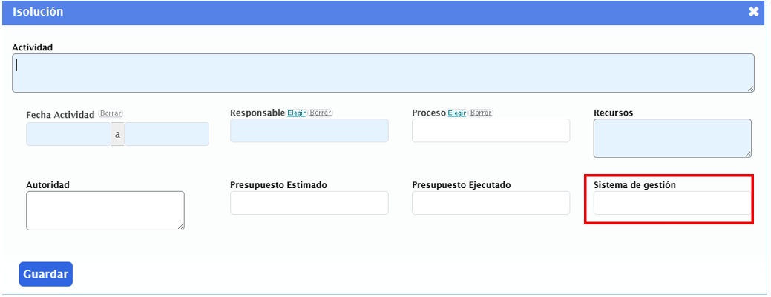The width and height of the screenshot is (771, 297).
Task: Focus the Presupuesto Estimado field
Action: click(x=309, y=203)
